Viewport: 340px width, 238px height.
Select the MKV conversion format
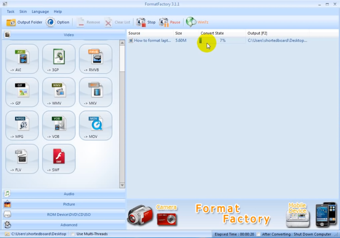click(96, 92)
